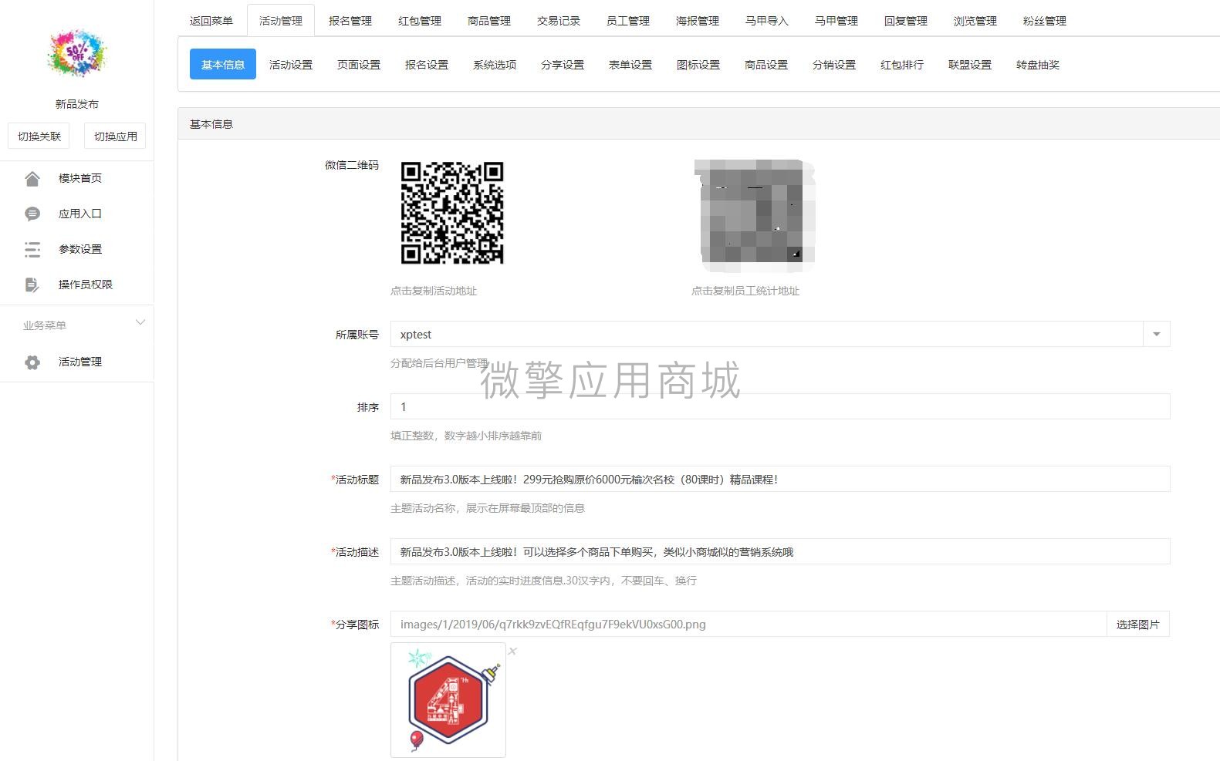
Task: Select the 所属账号 combo box showing xptest
Action: [780, 335]
